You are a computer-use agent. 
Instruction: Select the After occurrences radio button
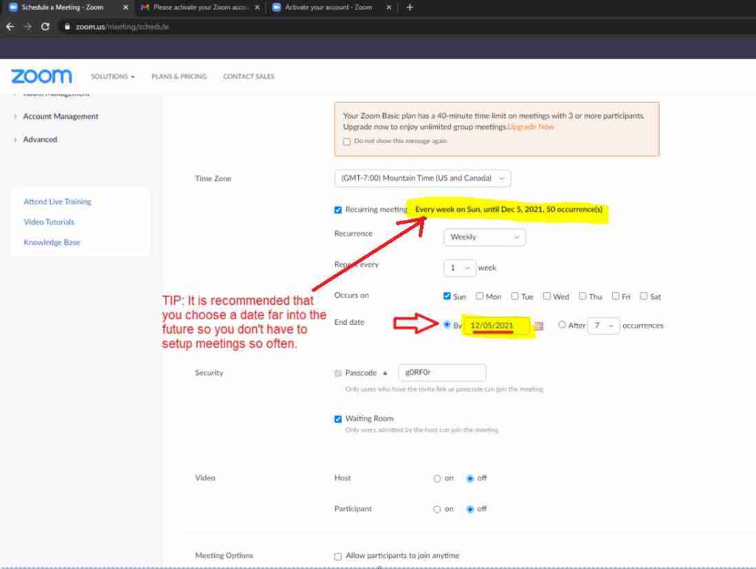(x=562, y=325)
